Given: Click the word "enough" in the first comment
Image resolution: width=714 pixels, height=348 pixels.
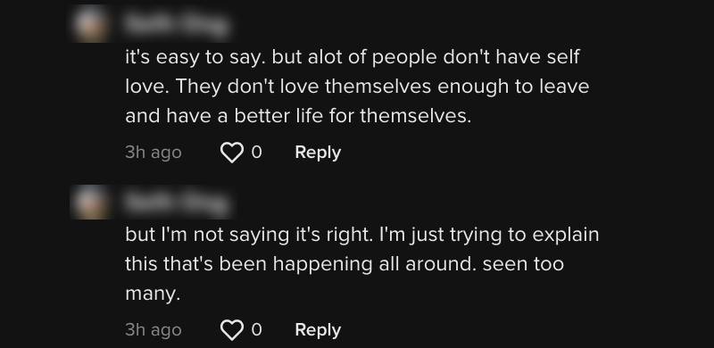Looking at the screenshot, I should click(x=473, y=87).
